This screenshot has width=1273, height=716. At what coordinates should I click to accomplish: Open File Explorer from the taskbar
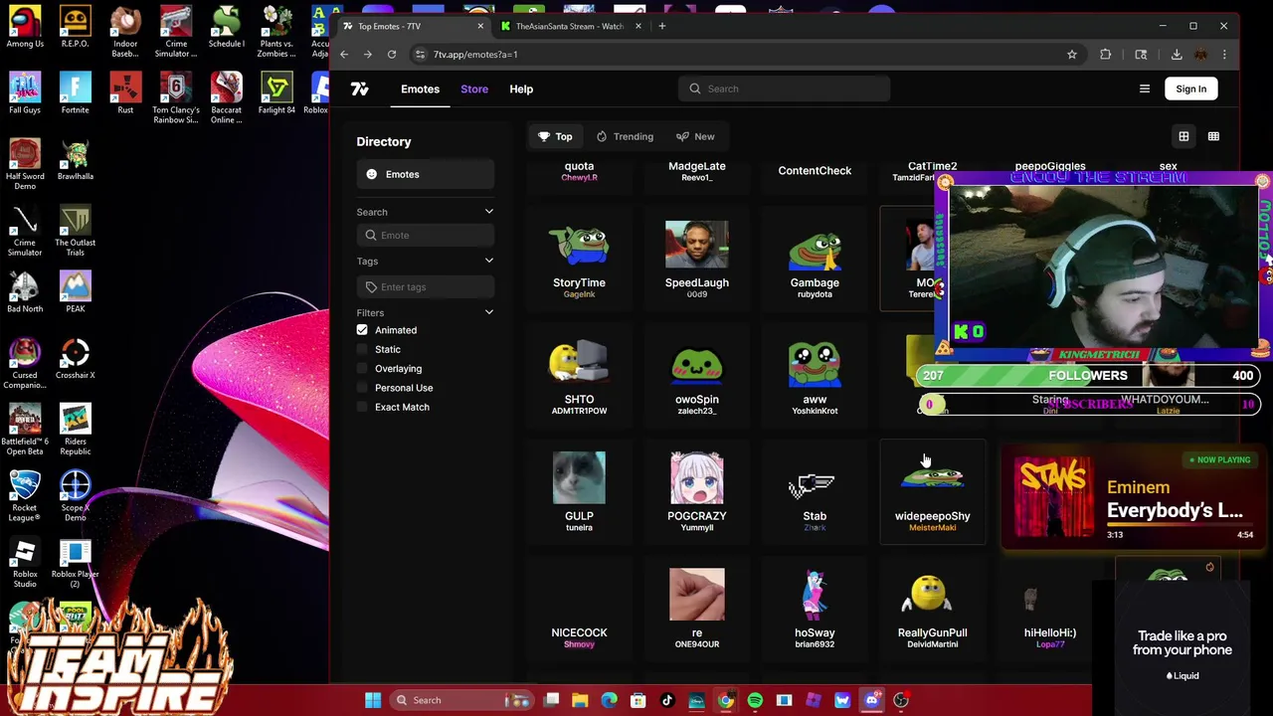point(580,700)
